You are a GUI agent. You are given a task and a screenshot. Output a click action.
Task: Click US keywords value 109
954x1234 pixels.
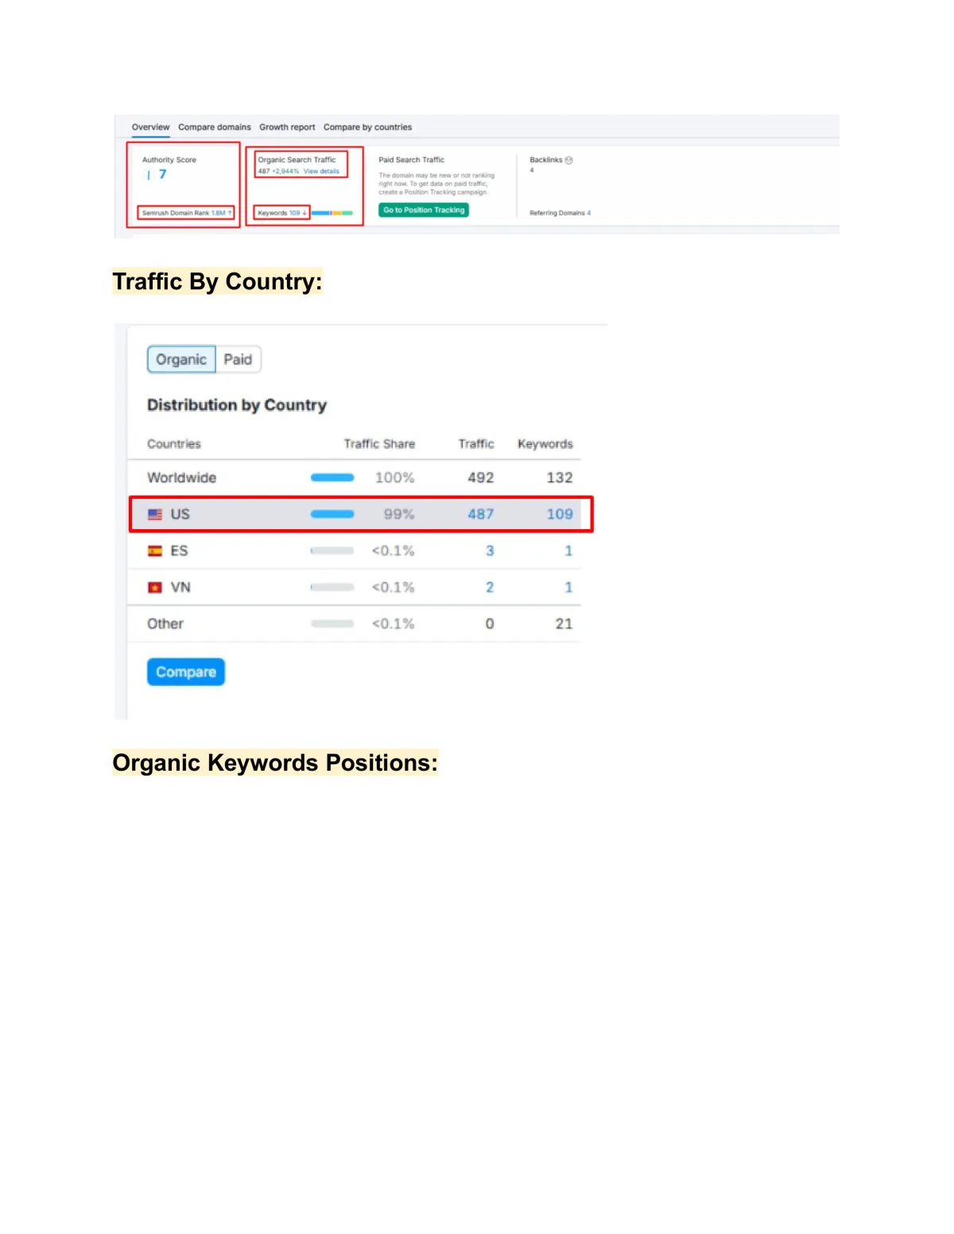coord(560,514)
